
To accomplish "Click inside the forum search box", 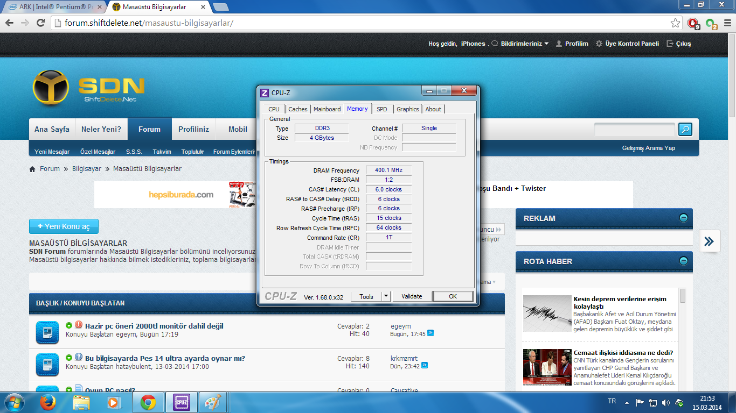I will [x=635, y=129].
